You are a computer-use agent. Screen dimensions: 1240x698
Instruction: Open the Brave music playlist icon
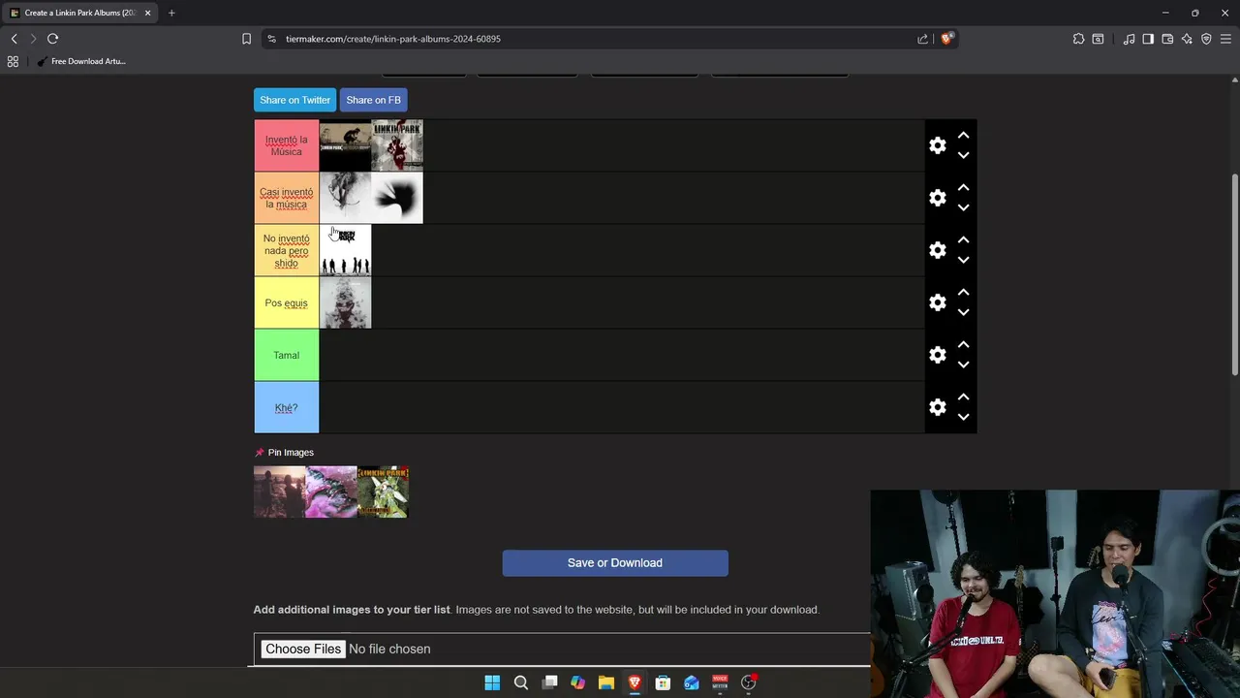[1129, 39]
